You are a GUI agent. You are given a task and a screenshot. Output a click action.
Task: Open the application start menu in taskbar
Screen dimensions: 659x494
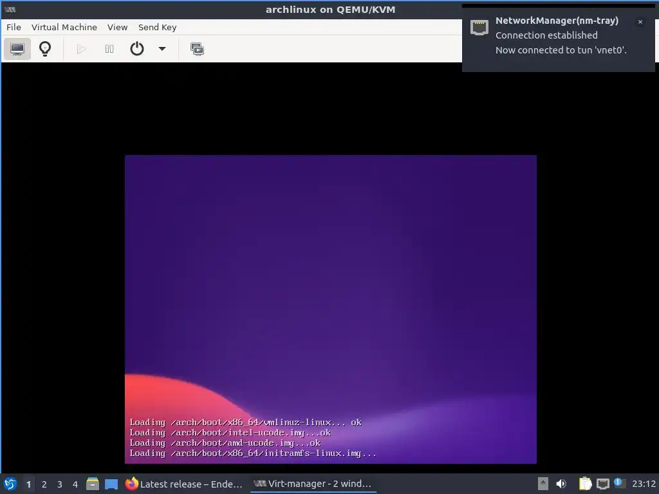coord(10,484)
